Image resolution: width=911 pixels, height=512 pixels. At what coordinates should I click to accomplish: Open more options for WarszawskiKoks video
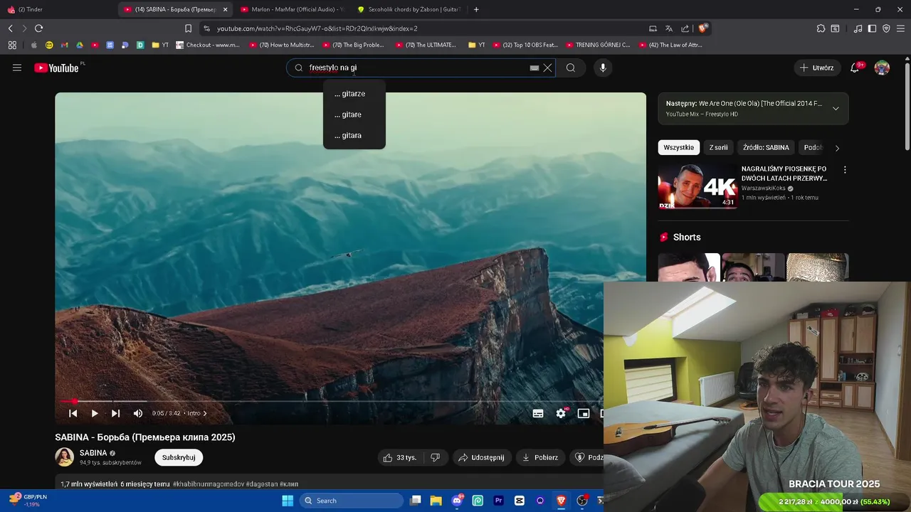coord(845,170)
